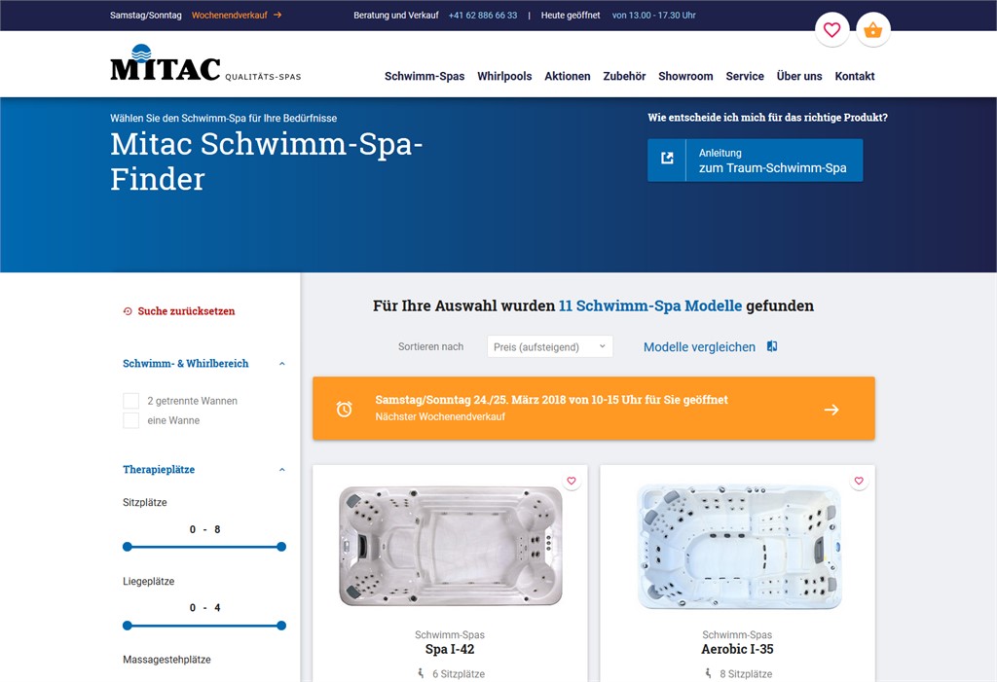Favorite the Spa I-42 with heart icon

coord(572,481)
